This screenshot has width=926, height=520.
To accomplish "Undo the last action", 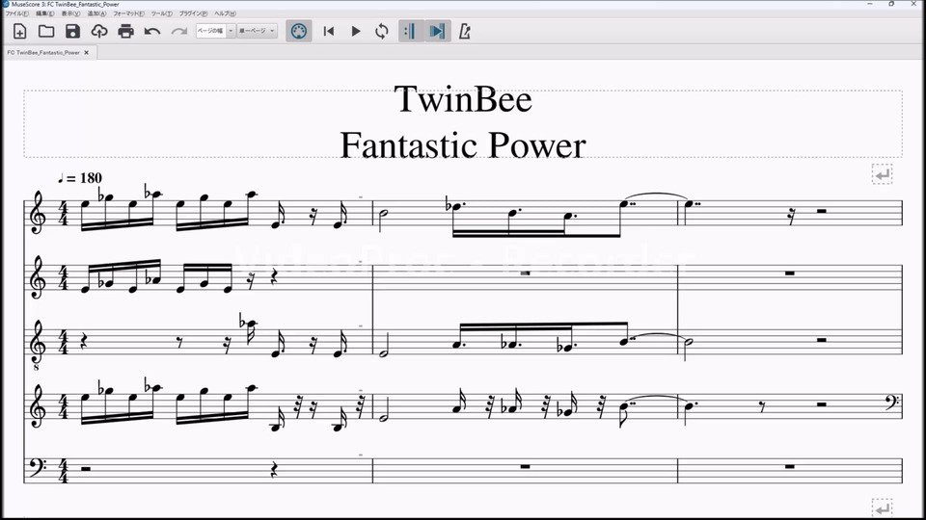I will pos(152,31).
